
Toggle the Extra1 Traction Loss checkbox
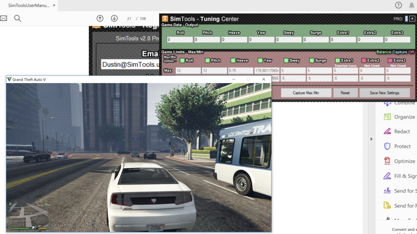click(338, 60)
